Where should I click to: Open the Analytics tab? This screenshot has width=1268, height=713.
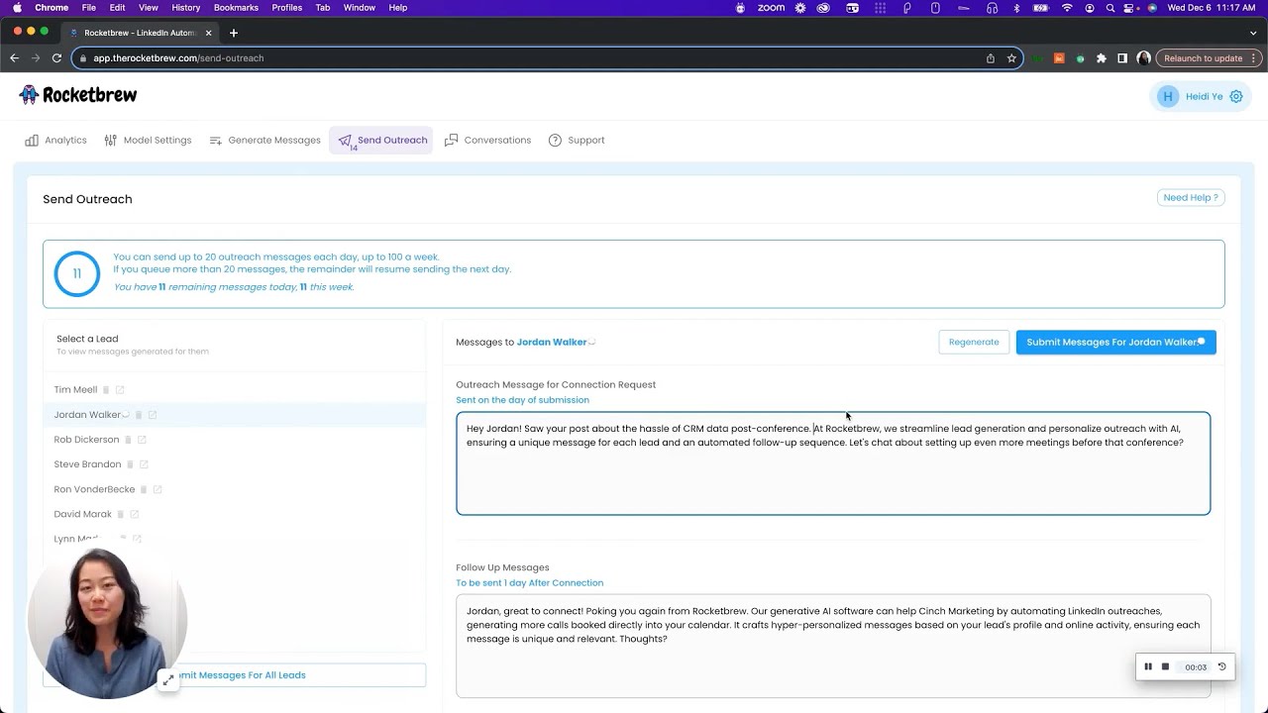(x=56, y=141)
